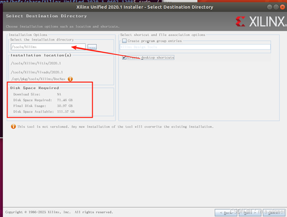Click the DocNav location info icon
The height and width of the screenshot is (217, 287).
(70, 79)
